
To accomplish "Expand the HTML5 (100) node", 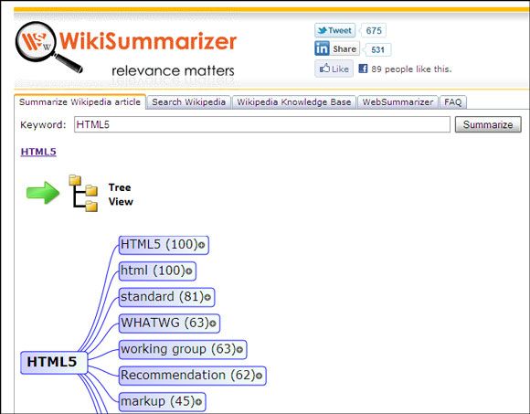I will tap(201, 245).
